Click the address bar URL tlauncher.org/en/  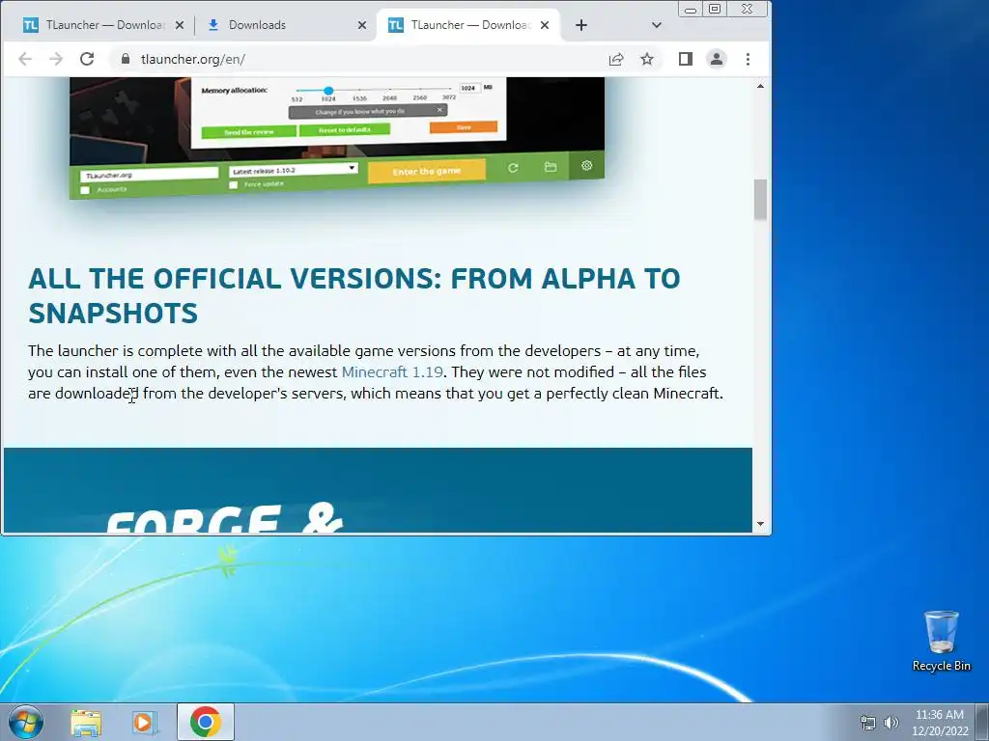[x=193, y=59]
